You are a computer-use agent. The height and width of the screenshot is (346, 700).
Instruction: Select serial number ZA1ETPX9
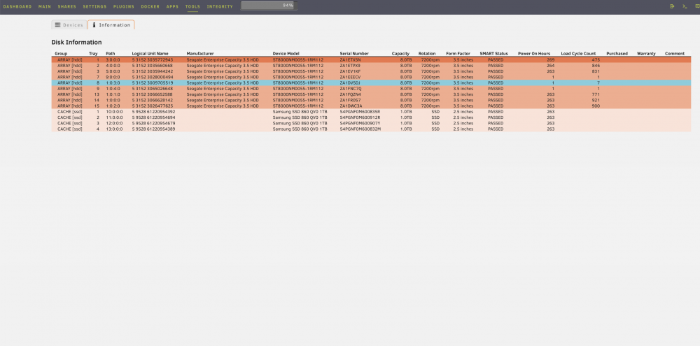click(350, 66)
